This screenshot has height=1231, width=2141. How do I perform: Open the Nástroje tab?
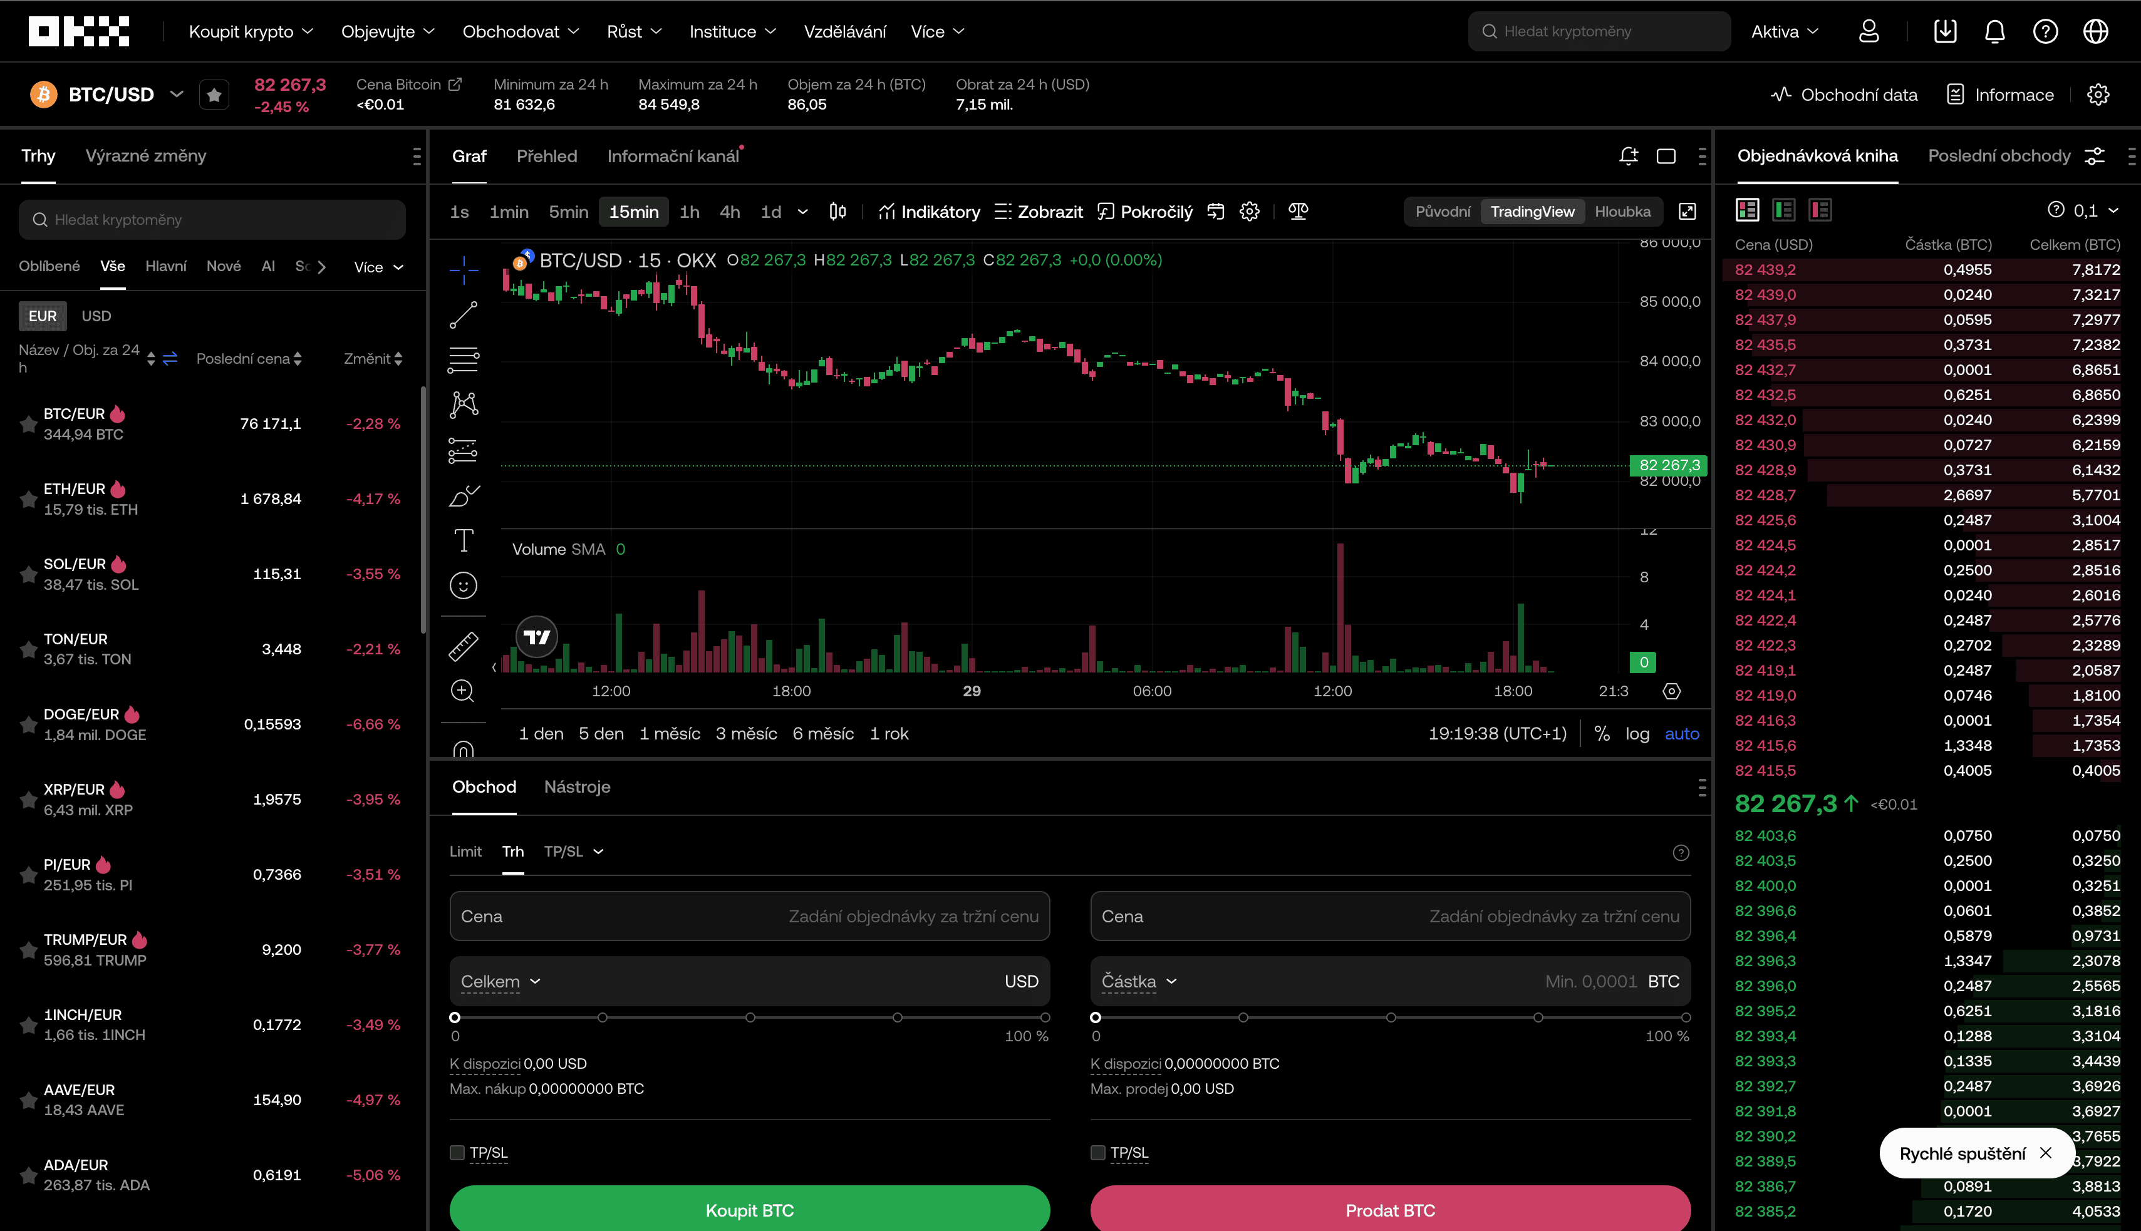(577, 787)
